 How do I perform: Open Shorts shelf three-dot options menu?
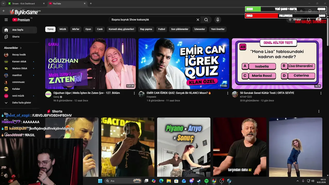[319, 112]
